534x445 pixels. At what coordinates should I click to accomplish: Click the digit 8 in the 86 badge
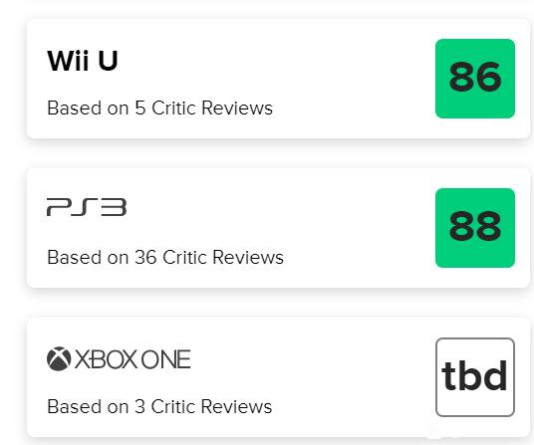pyautogui.click(x=461, y=77)
